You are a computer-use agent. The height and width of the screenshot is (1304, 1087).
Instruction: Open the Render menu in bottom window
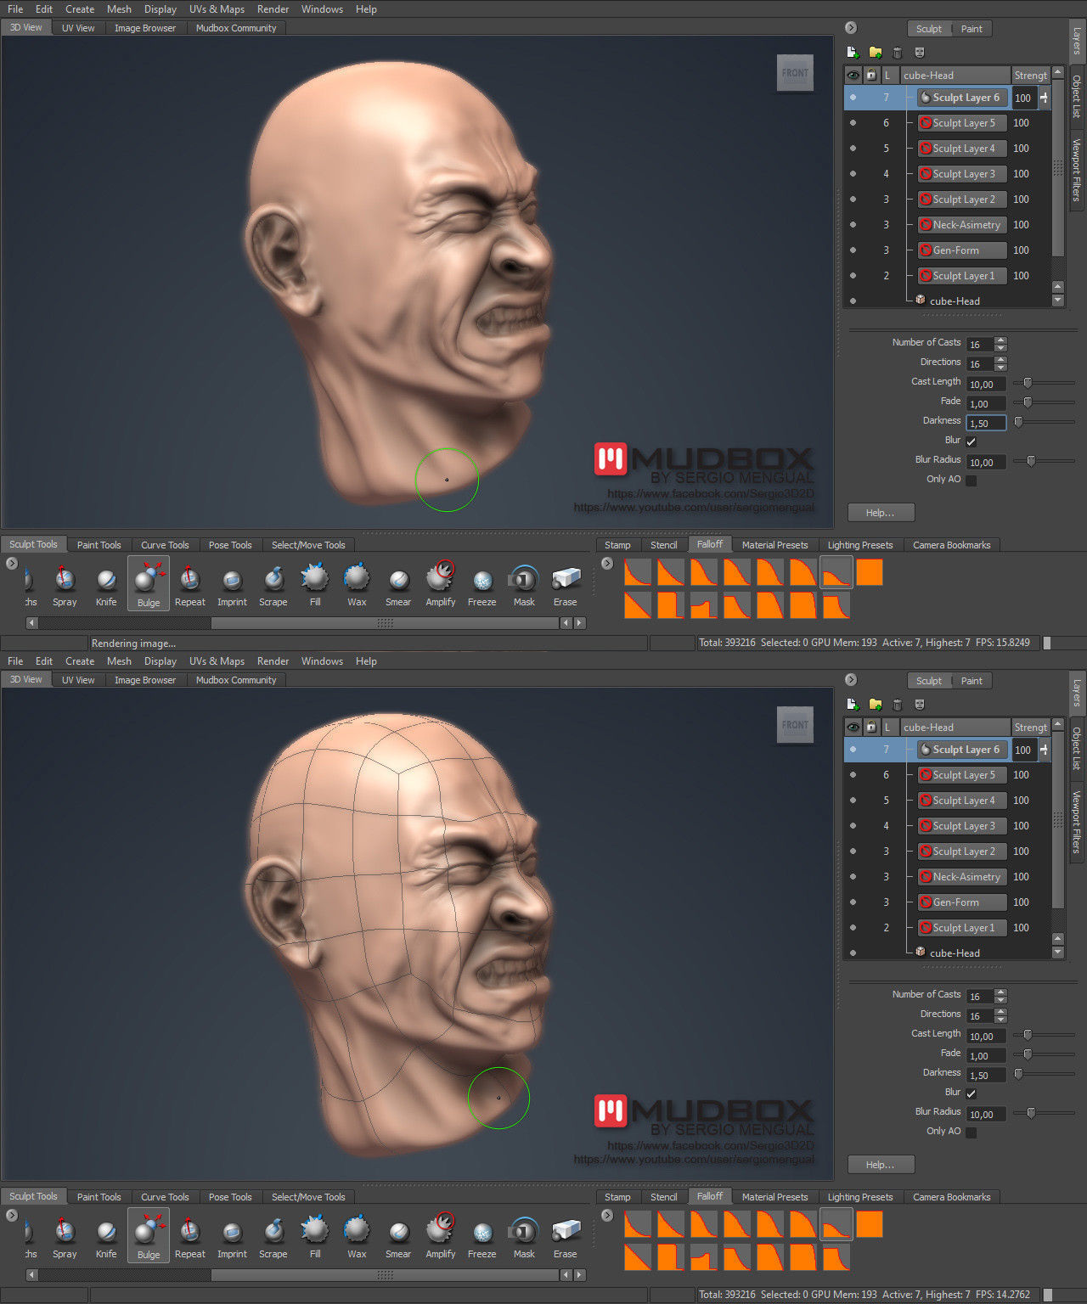click(x=273, y=661)
